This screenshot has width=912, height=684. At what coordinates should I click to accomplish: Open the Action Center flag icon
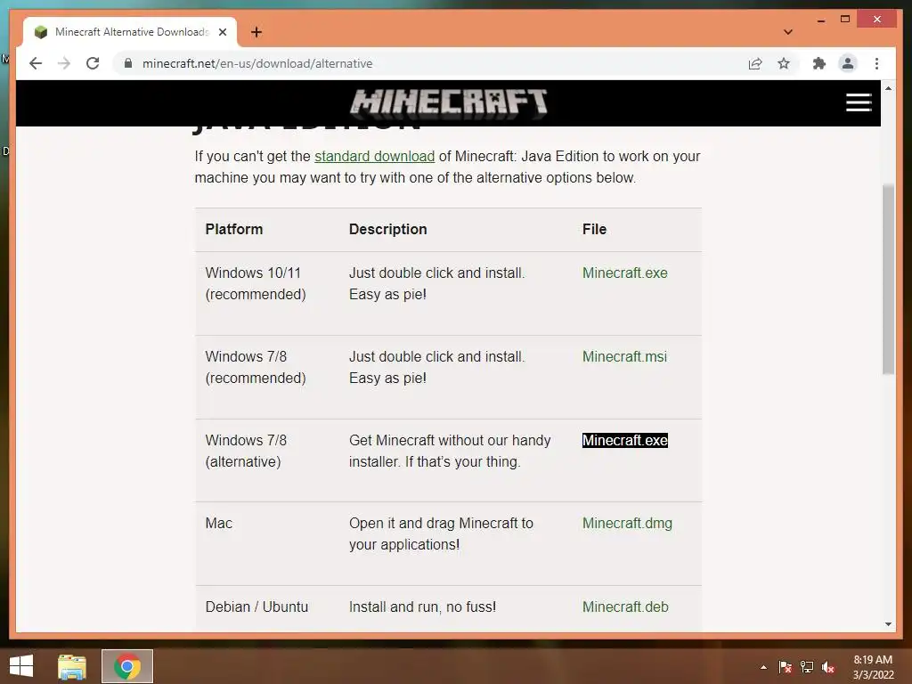pos(786,667)
